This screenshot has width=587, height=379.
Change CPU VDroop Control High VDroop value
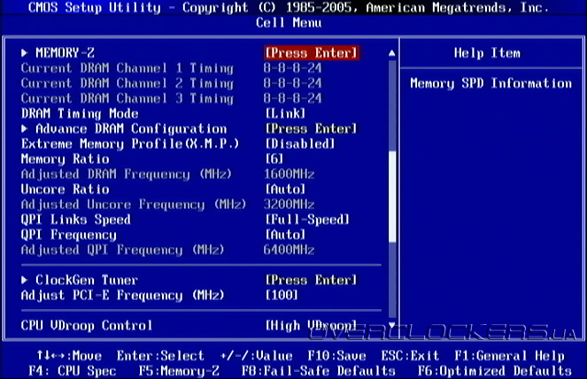click(x=311, y=326)
